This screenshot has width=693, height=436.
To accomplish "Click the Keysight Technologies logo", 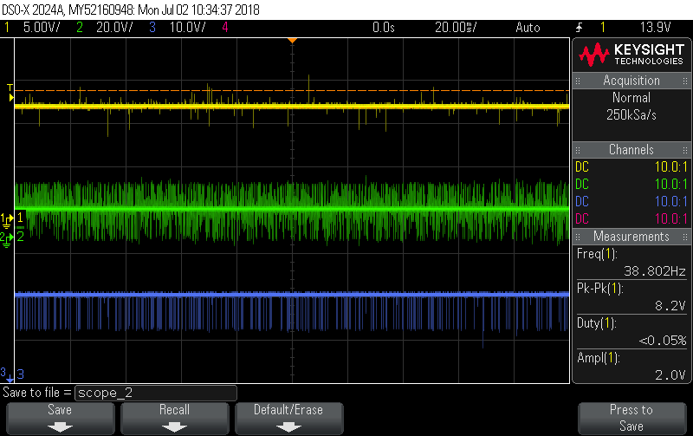I will click(631, 55).
